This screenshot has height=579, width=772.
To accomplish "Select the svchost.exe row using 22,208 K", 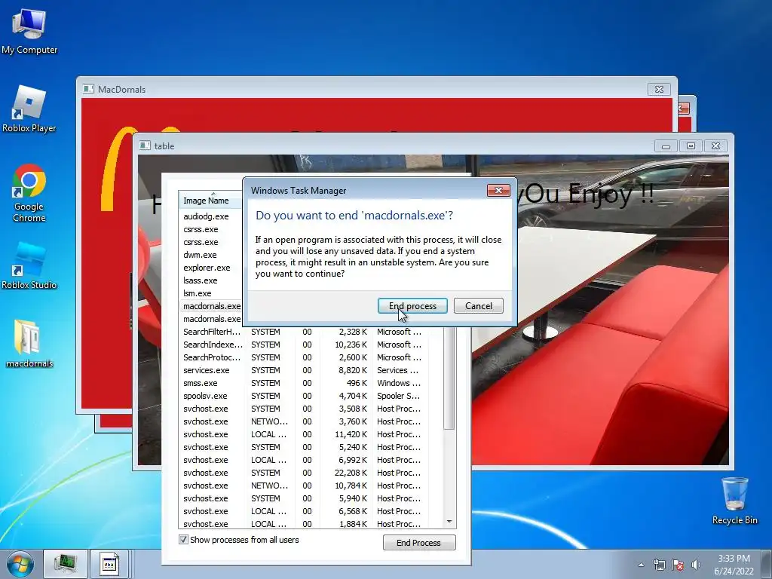I will (310, 473).
